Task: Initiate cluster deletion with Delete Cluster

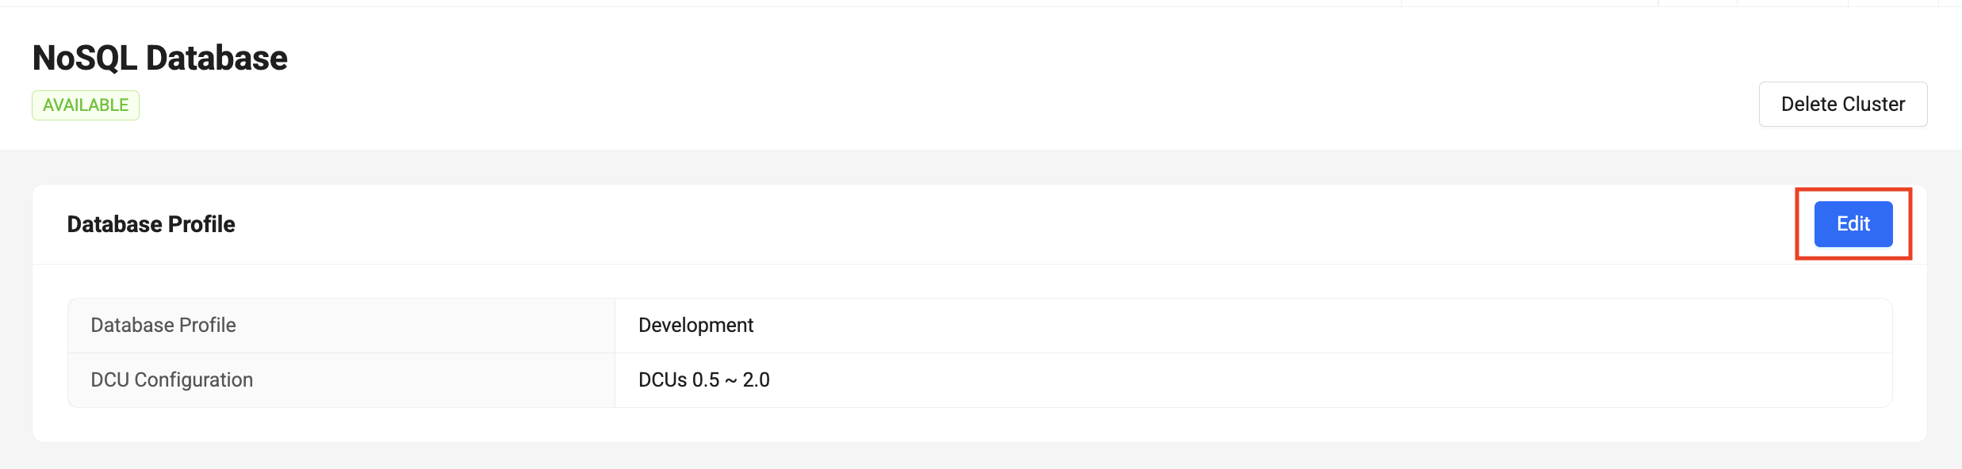Action: point(1842,103)
